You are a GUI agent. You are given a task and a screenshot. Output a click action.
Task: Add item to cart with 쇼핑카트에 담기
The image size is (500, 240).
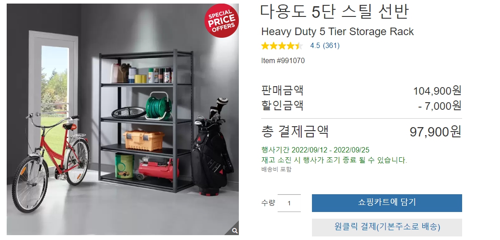pyautogui.click(x=387, y=203)
